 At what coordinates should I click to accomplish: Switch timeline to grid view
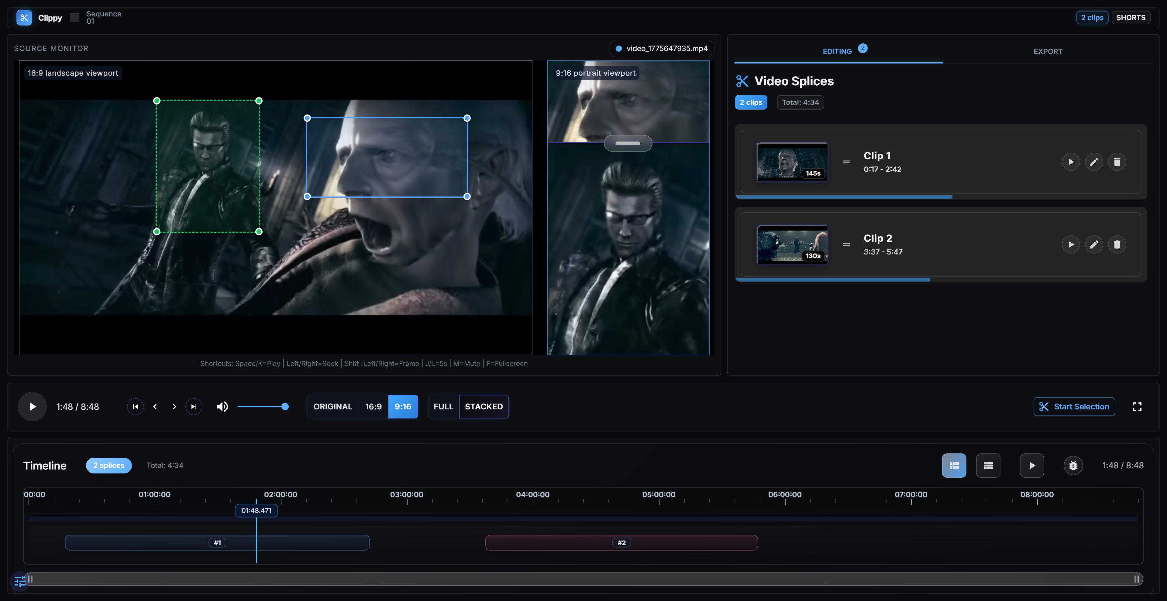click(x=954, y=465)
